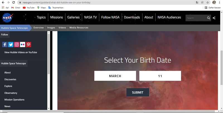
Task: Open Hubble's Twitter icon
Action: (11, 45)
